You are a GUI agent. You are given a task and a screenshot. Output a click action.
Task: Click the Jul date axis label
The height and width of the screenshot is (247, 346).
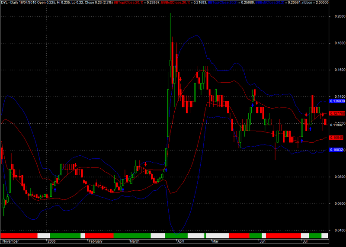coord(305,241)
